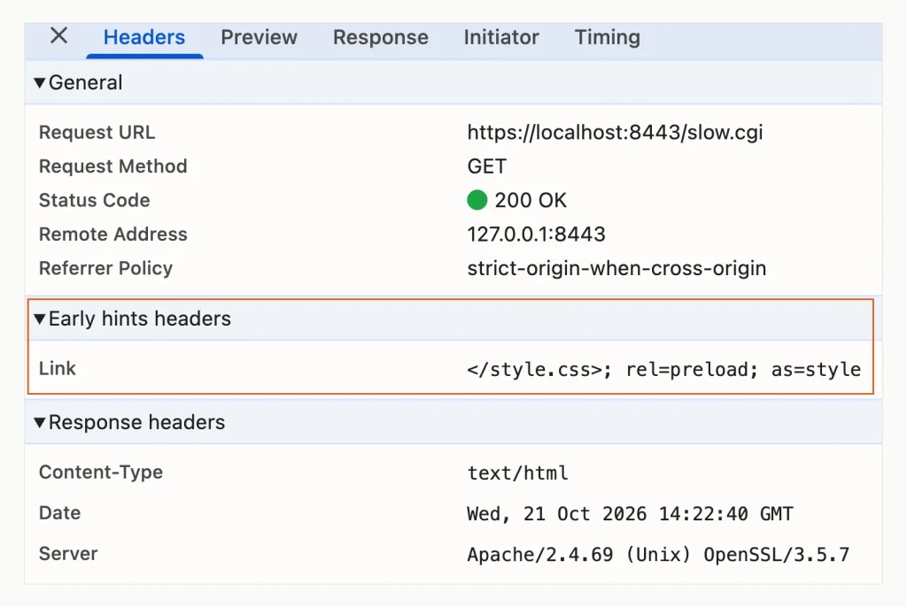
Task: Open the Response tab
Action: click(381, 37)
